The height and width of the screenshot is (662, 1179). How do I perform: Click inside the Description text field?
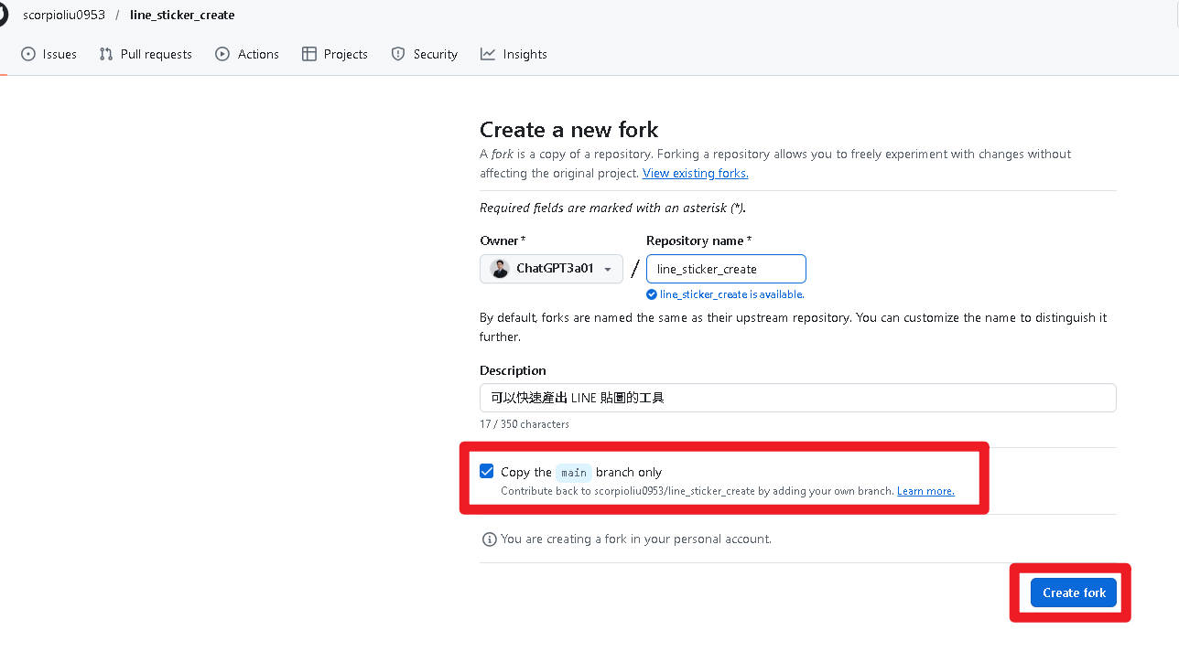[796, 398]
